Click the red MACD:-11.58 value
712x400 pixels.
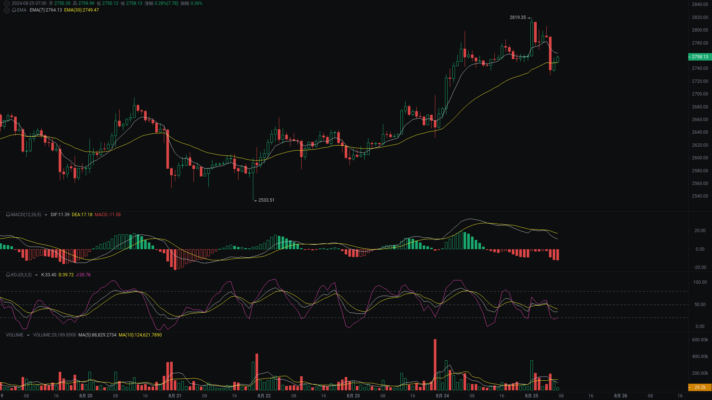pos(108,214)
